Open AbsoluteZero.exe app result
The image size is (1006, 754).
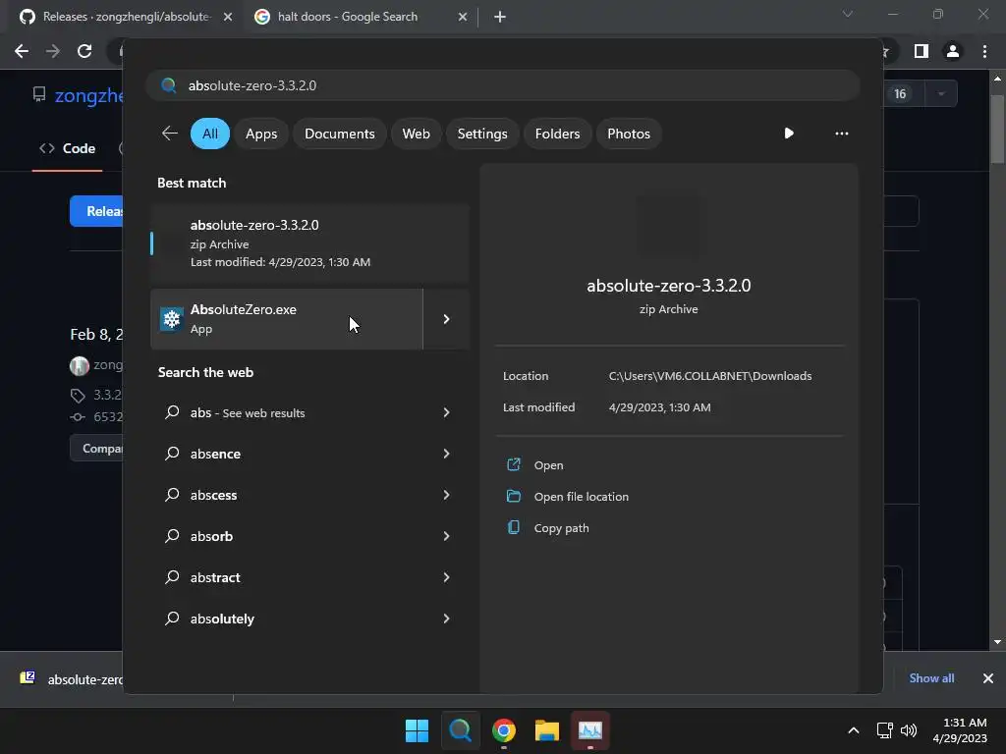[286, 319]
